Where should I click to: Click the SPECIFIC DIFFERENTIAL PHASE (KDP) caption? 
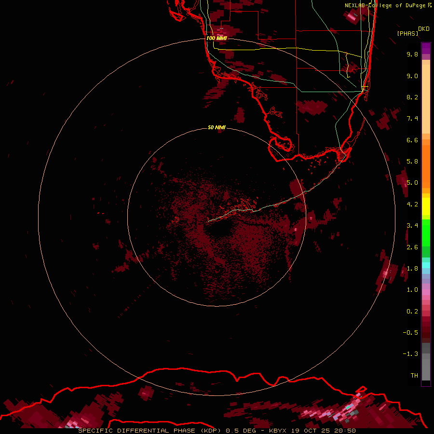click(149, 431)
